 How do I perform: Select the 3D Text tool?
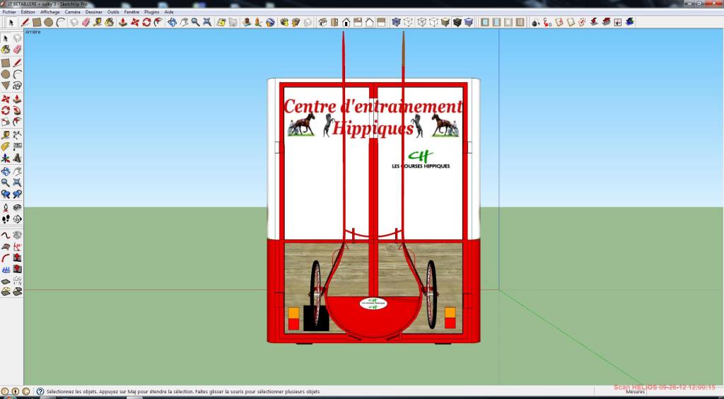[17, 158]
